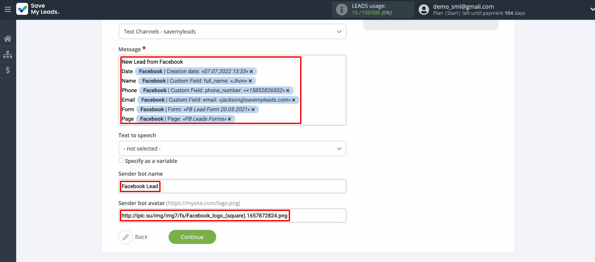
Task: Click the Back button with pencil icon
Action: pyautogui.click(x=133, y=237)
